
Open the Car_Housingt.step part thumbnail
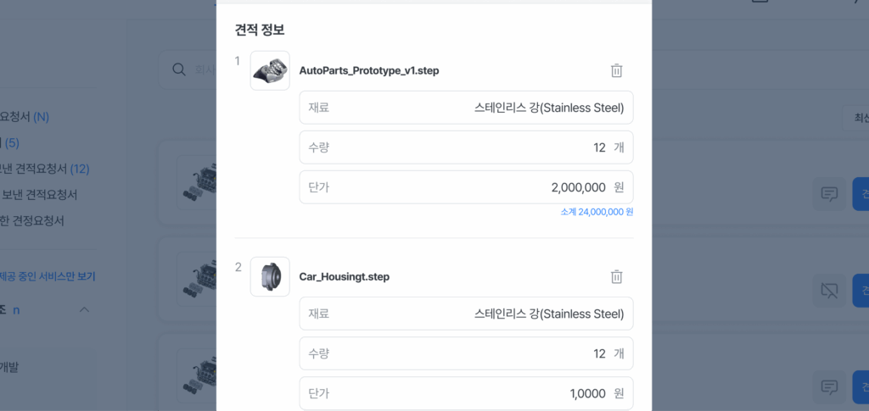(270, 276)
